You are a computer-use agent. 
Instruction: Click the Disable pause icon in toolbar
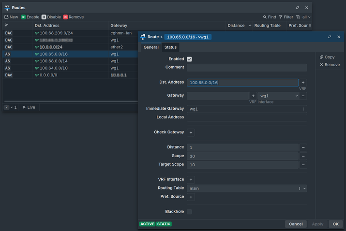coord(44,17)
